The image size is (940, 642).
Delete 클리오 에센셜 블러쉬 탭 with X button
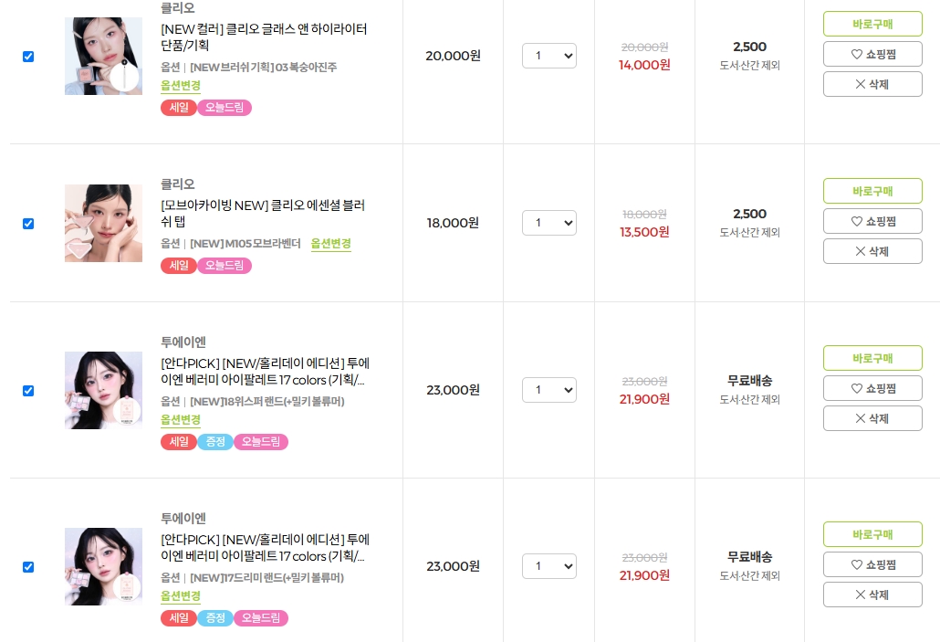tap(872, 251)
